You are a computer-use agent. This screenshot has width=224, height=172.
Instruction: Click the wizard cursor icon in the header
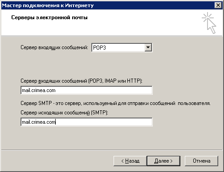pyautogui.click(x=209, y=23)
